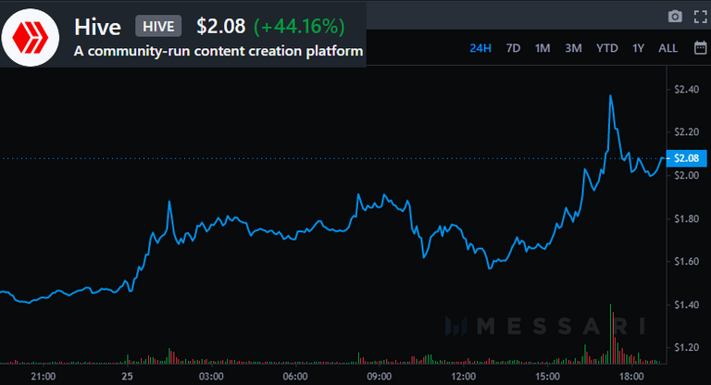Click the Hive asset name
Screen dimensions: 711x385
pos(97,27)
